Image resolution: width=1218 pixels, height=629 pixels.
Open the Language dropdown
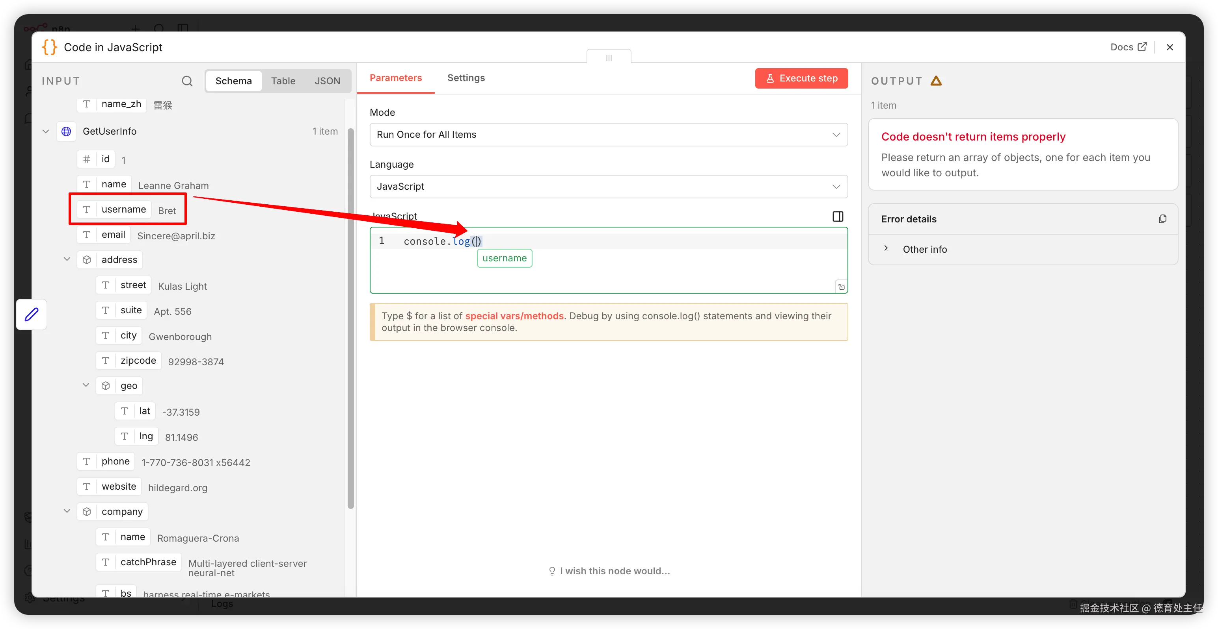pos(608,187)
